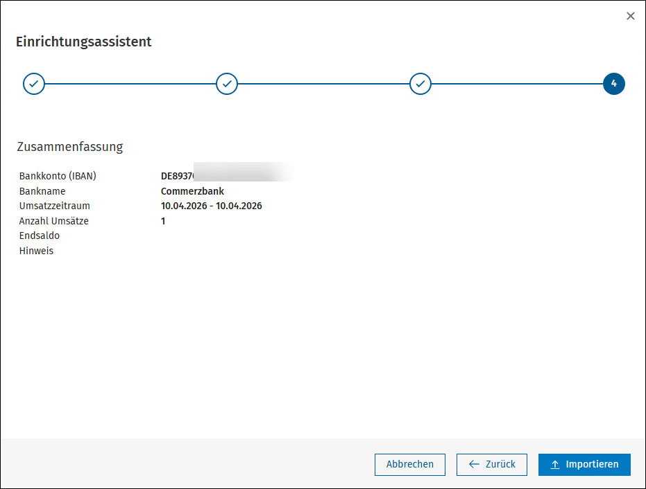
Task: Select step 4 circle in progress bar
Action: tap(614, 84)
